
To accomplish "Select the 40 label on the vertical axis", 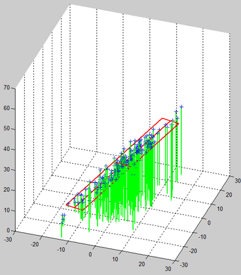I will tap(7, 149).
